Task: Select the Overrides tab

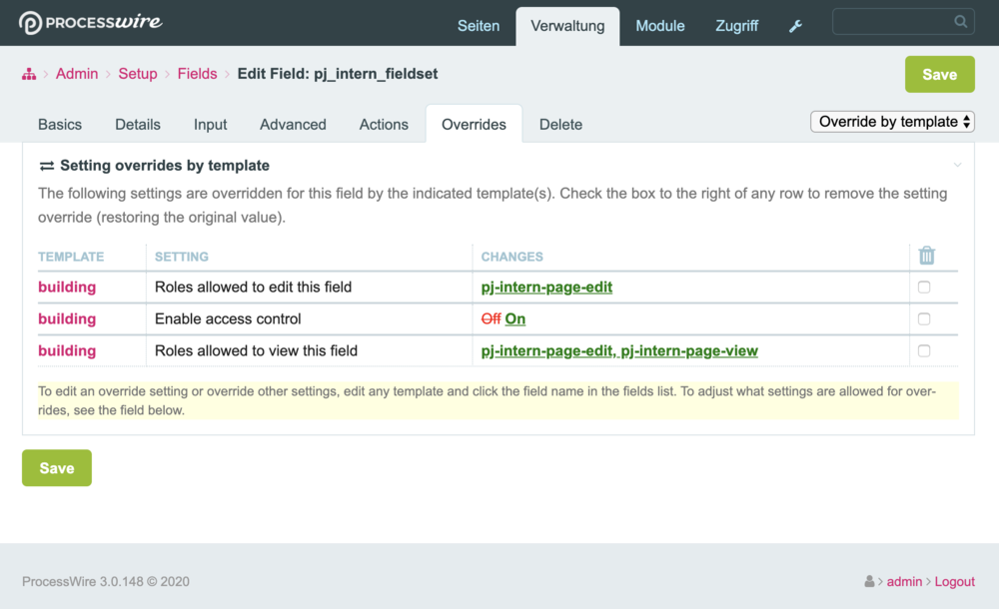Action: click(x=474, y=124)
